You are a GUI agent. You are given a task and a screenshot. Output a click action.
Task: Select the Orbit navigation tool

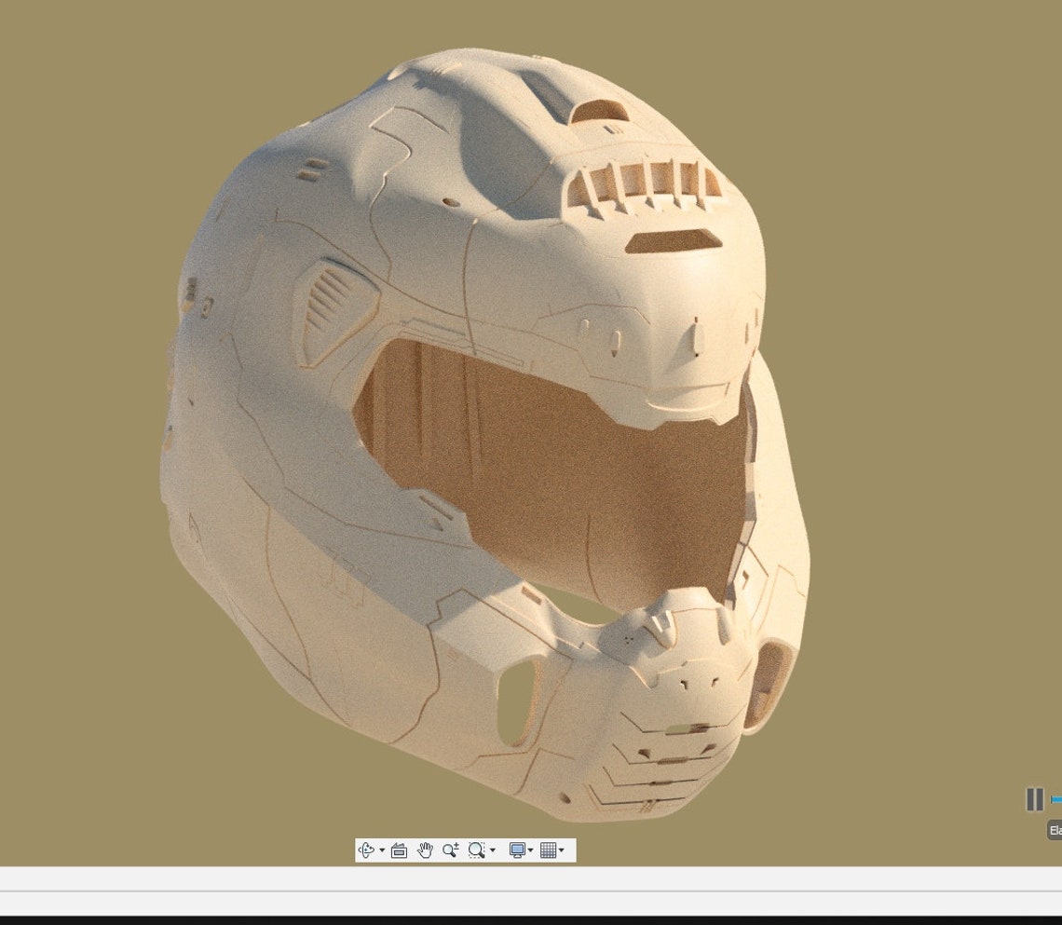coord(366,850)
